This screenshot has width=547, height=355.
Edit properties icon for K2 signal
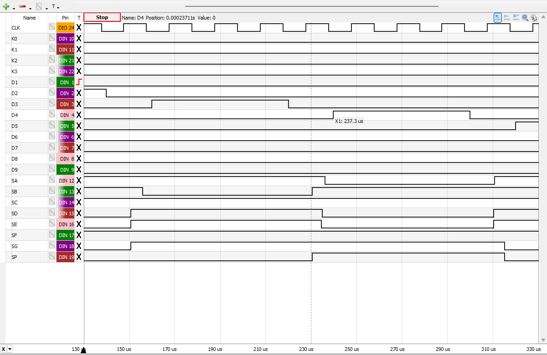(52, 60)
